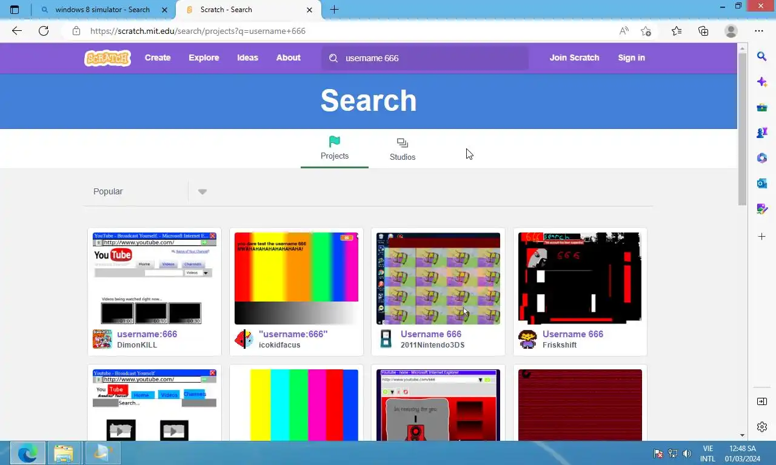Click the Sign in link

[631, 58]
